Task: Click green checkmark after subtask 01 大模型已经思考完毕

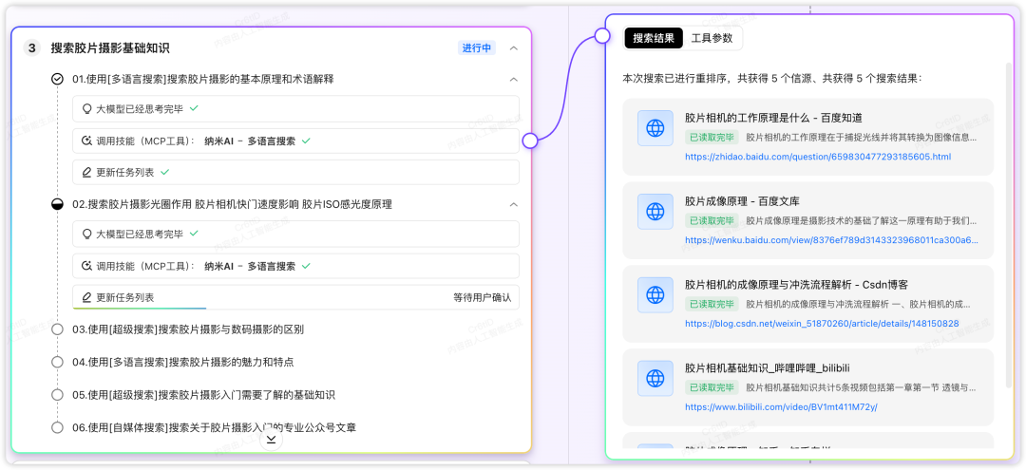Action: click(x=194, y=108)
